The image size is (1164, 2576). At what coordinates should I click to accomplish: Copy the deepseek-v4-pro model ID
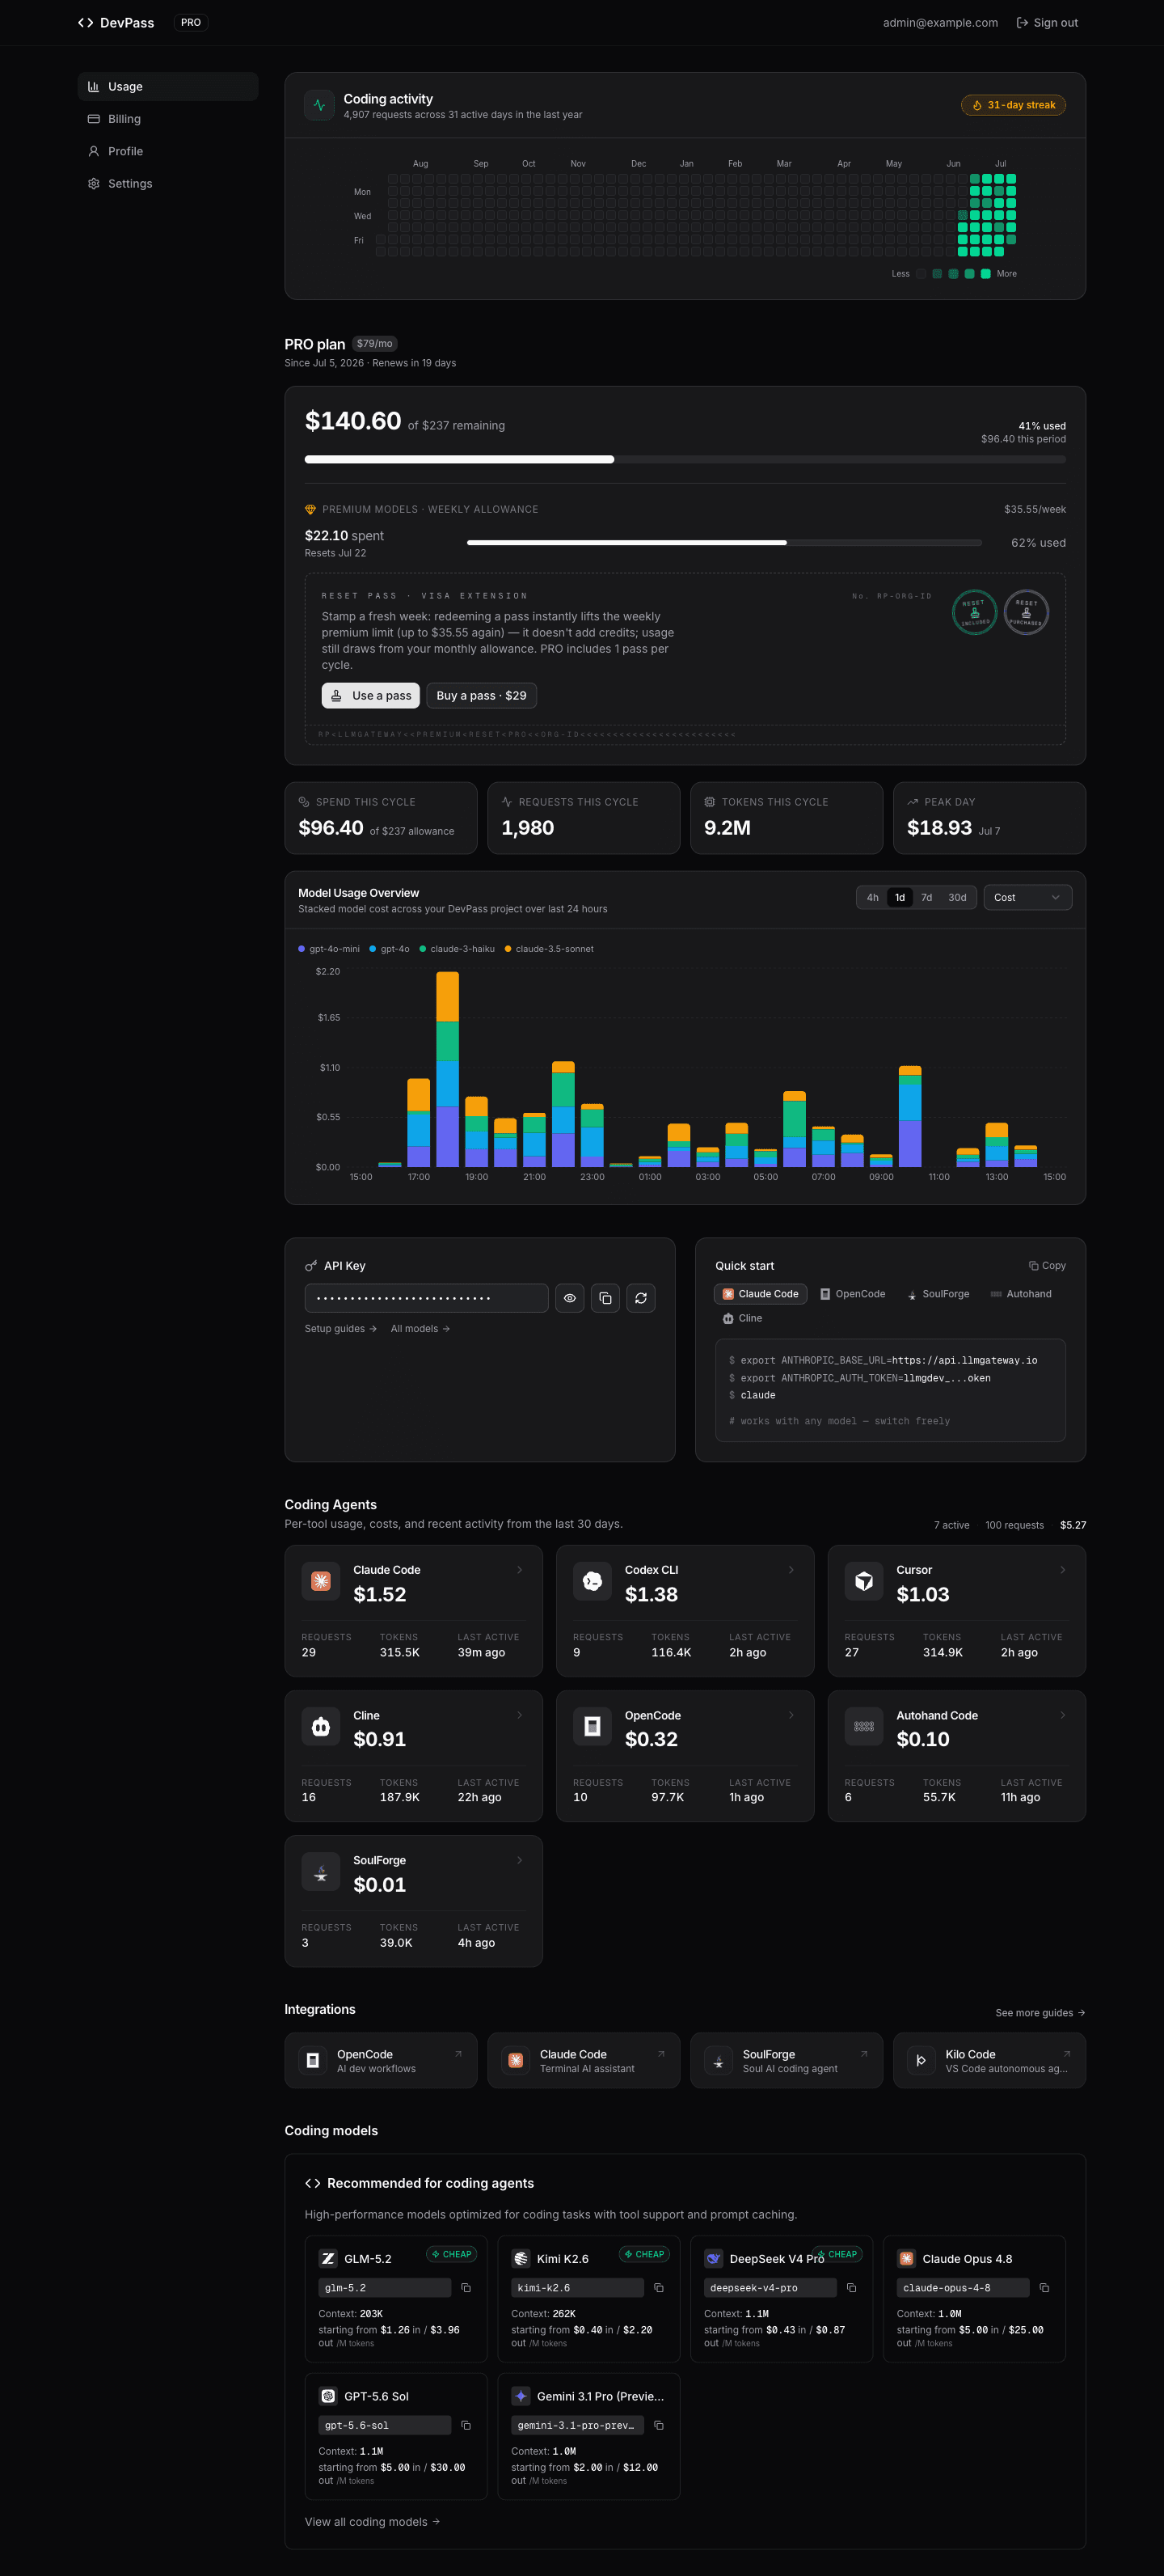point(851,2288)
